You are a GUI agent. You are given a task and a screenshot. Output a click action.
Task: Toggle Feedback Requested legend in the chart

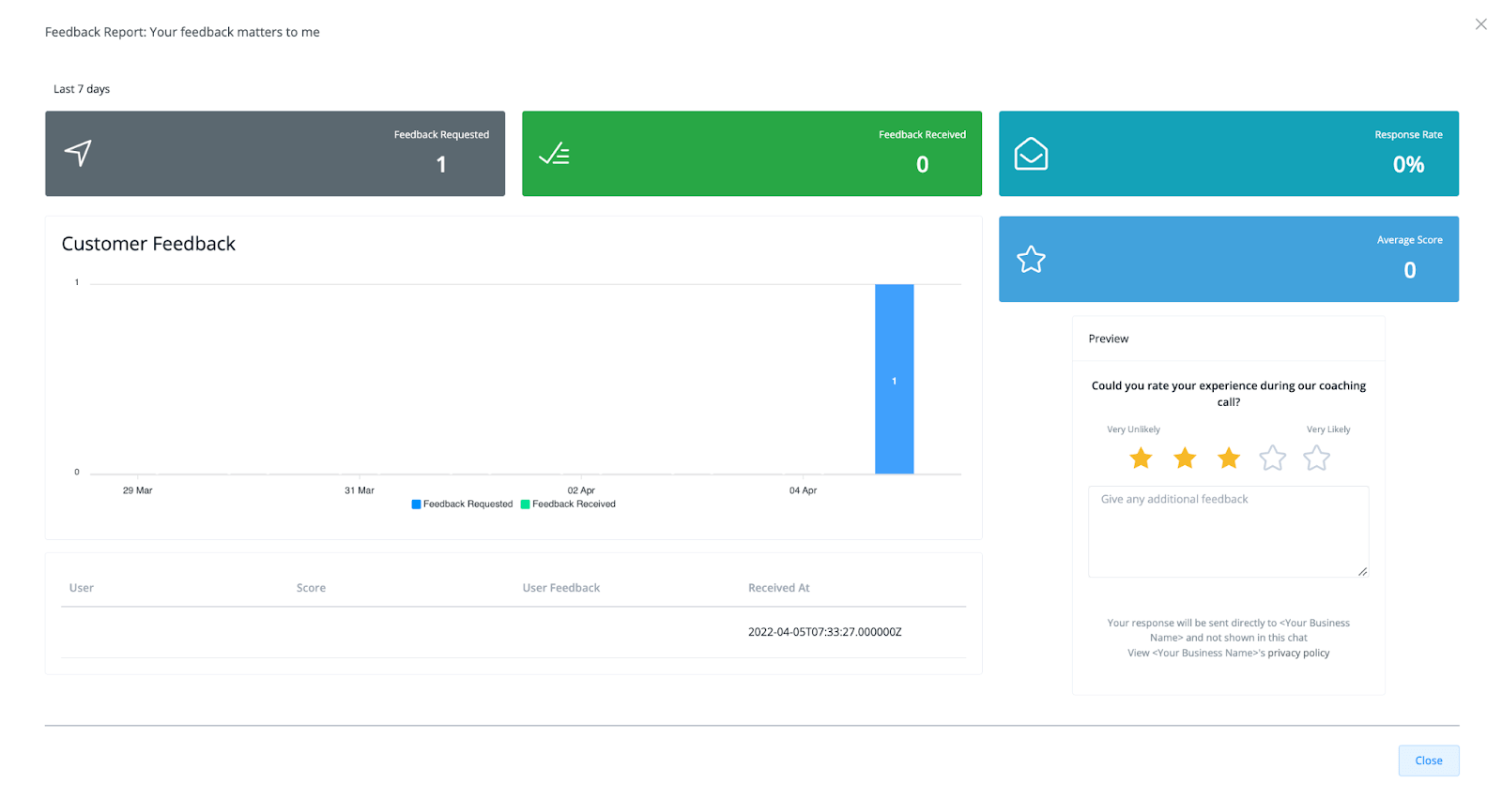pyautogui.click(x=462, y=504)
